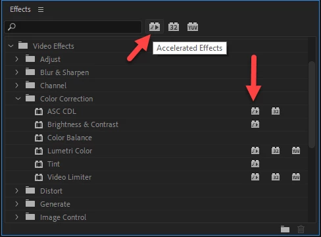
Task: Select the Color Balance effect name
Action: (x=70, y=138)
